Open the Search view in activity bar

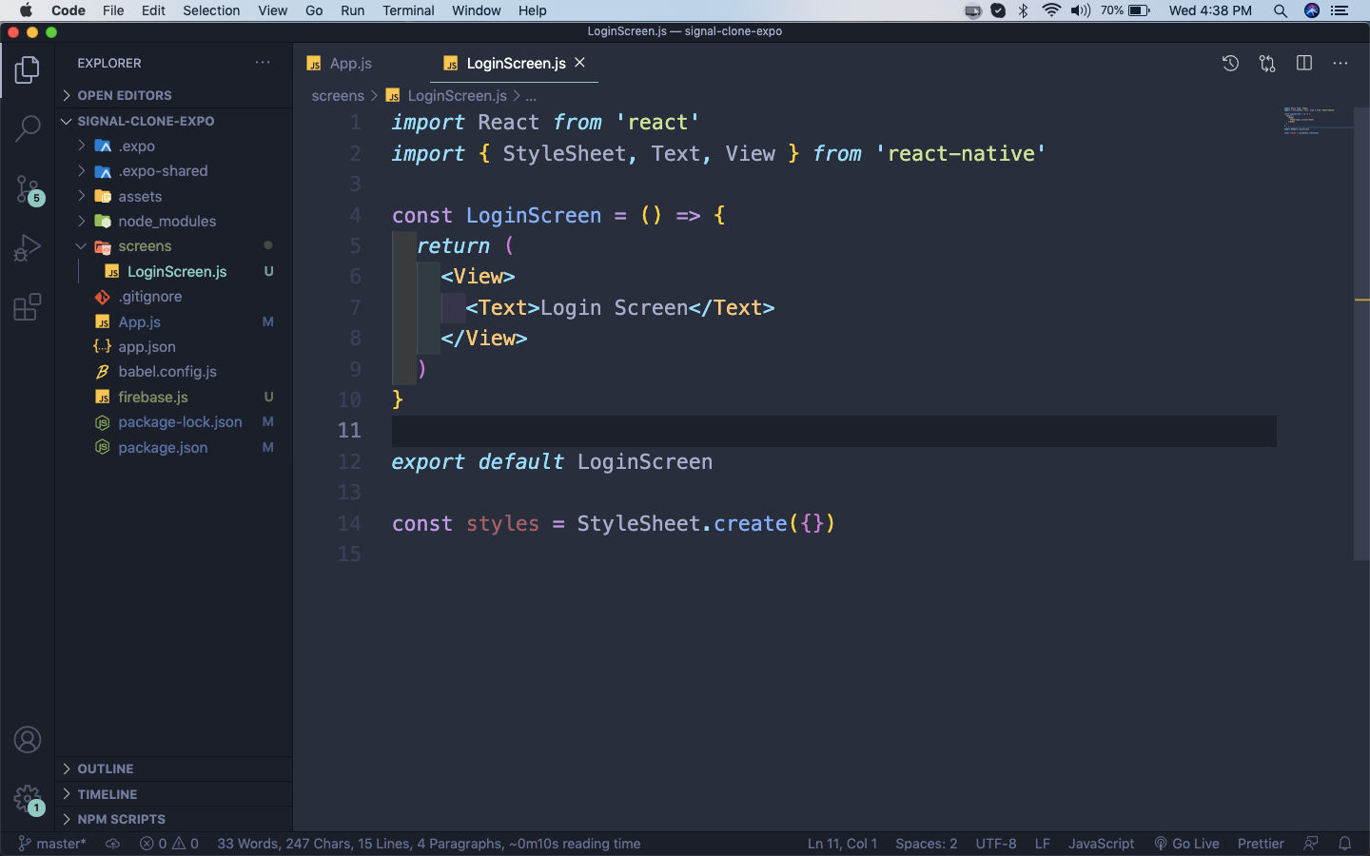click(x=28, y=128)
